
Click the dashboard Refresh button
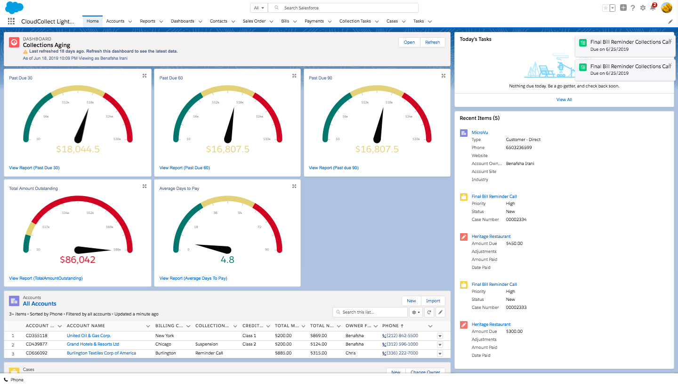pos(433,42)
